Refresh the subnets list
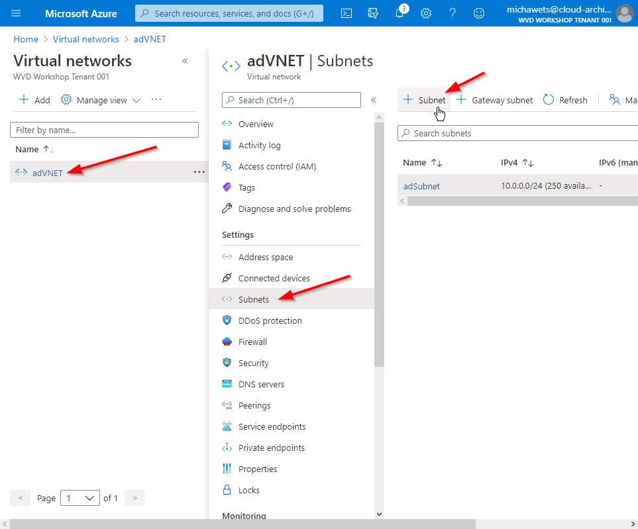The height and width of the screenshot is (529, 638). click(x=565, y=100)
